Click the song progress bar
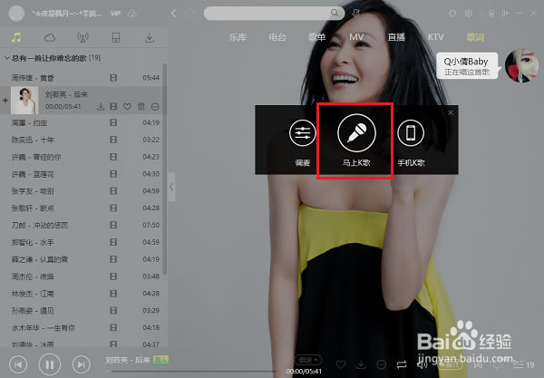The image size is (544, 378). (x=193, y=372)
